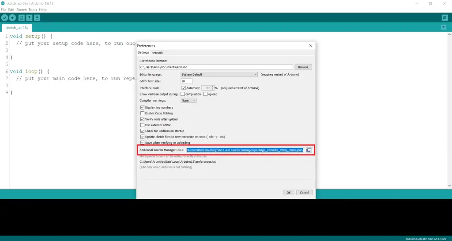This screenshot has height=241, width=452.
Task: Enable Code Folding checkbox
Action: pyautogui.click(x=143, y=113)
